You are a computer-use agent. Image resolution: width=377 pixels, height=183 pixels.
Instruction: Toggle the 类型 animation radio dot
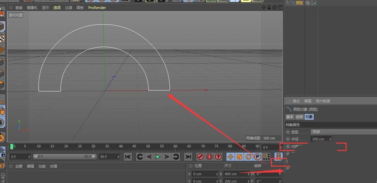click(x=288, y=132)
